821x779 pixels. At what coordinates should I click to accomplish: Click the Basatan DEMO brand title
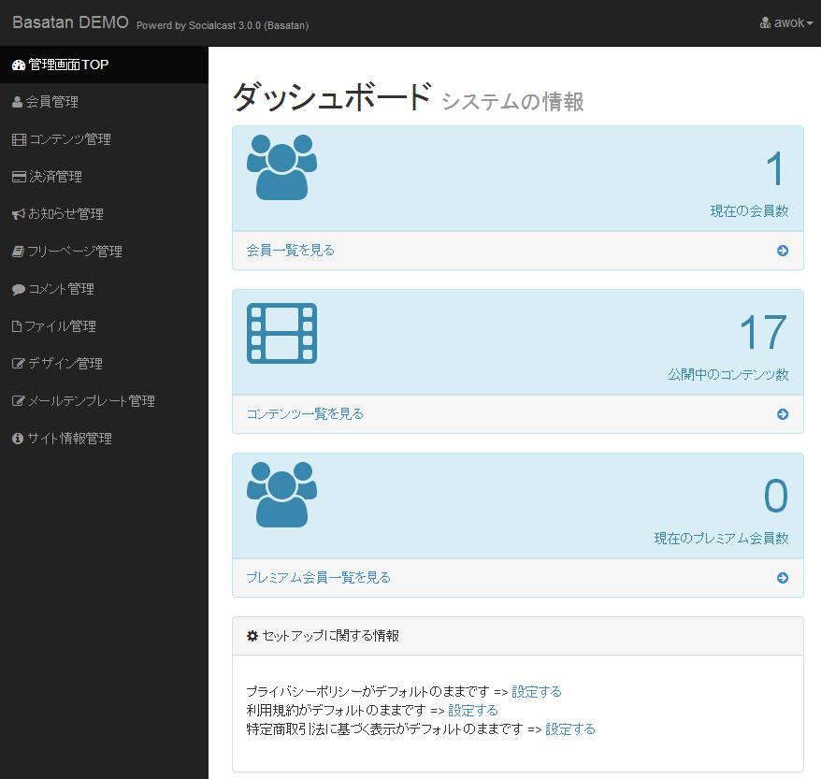pyautogui.click(x=69, y=22)
